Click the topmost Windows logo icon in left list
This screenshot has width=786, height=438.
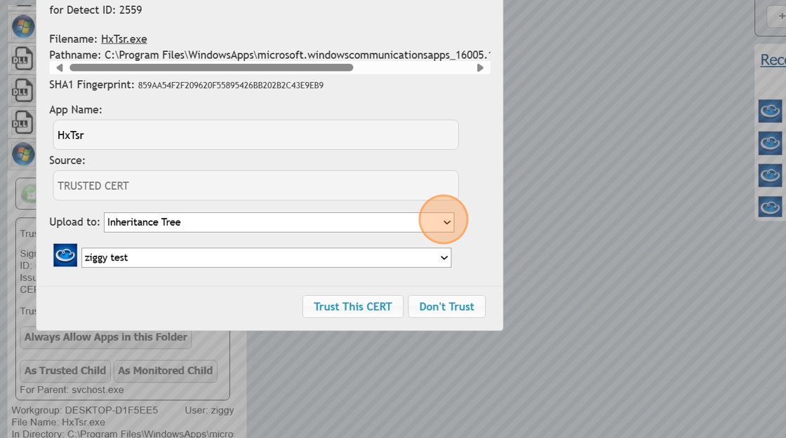click(22, 27)
